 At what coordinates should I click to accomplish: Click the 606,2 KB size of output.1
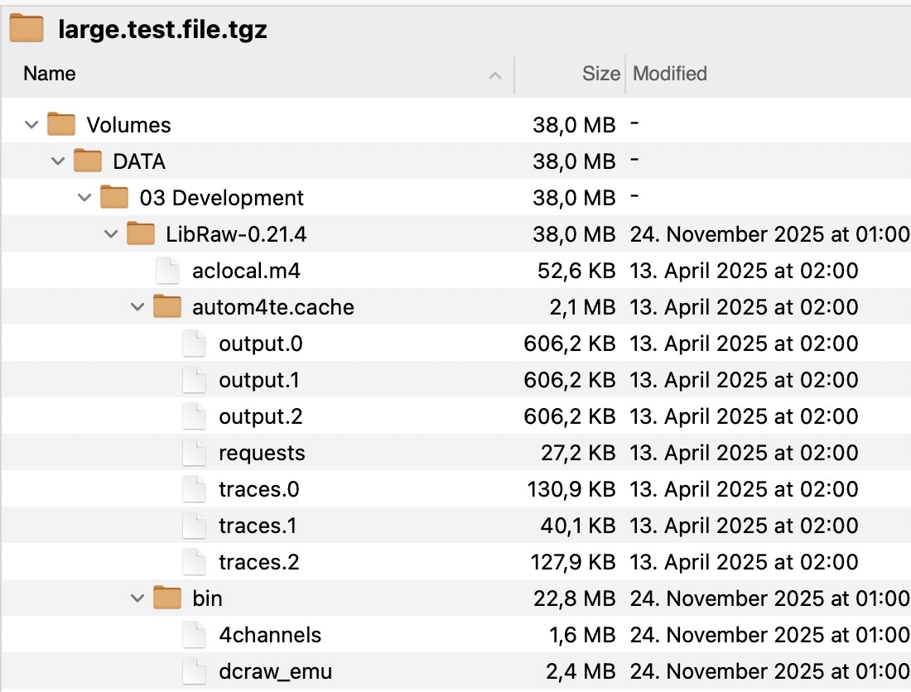(x=570, y=380)
